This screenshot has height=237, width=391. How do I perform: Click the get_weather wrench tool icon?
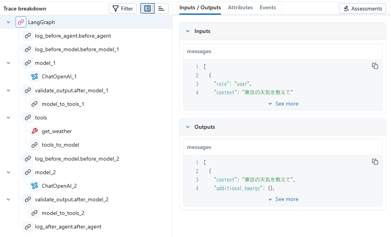coord(35,131)
